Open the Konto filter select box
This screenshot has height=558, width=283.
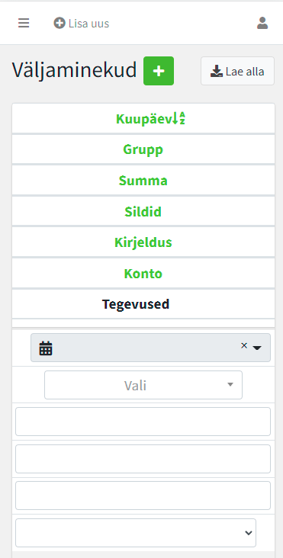point(136,533)
